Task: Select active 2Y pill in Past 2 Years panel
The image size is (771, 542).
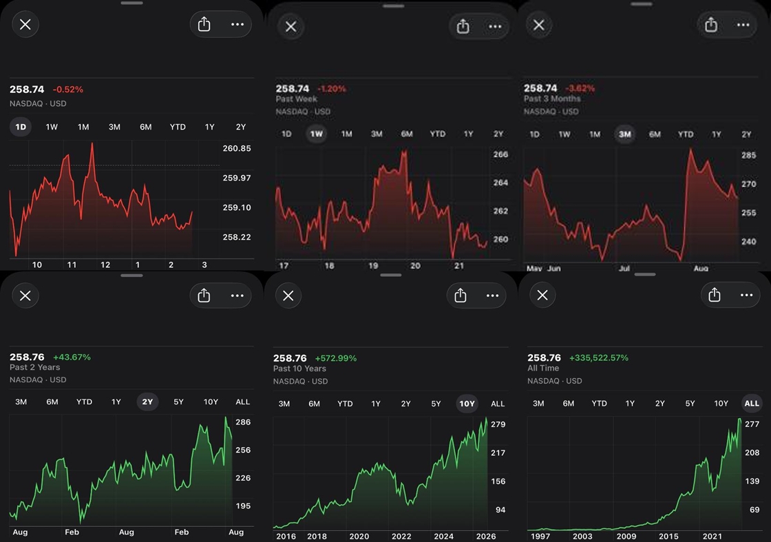Action: point(147,402)
